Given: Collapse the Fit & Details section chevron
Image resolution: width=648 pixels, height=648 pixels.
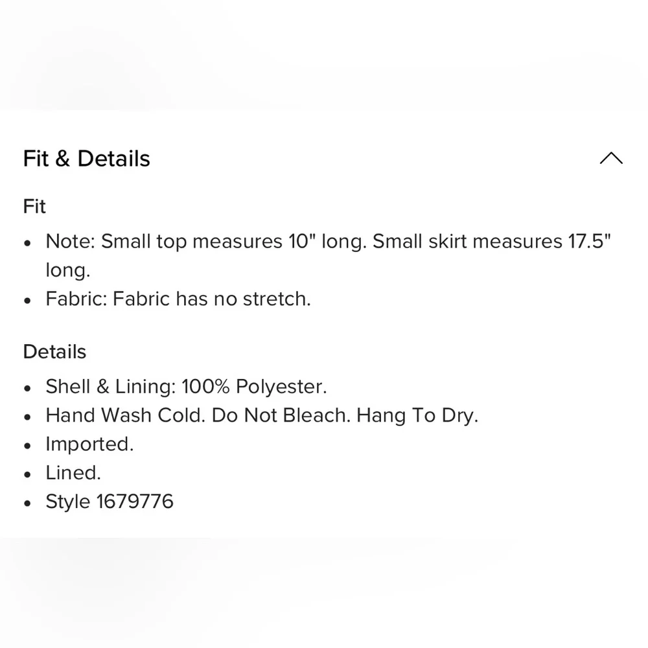Looking at the screenshot, I should (611, 158).
